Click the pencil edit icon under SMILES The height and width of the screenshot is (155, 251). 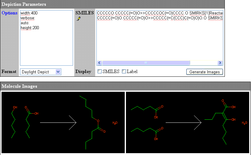pos(79,19)
